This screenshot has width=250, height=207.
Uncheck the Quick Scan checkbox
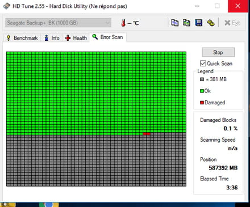pos(203,64)
